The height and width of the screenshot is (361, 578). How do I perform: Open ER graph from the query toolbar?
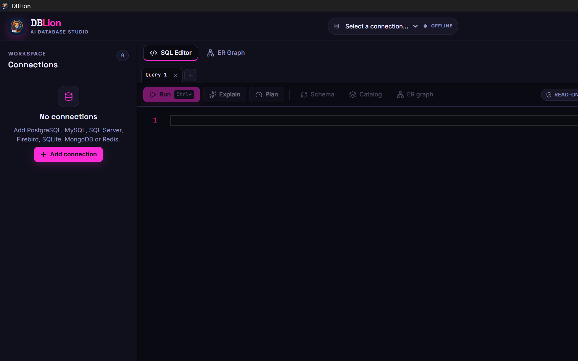click(415, 95)
